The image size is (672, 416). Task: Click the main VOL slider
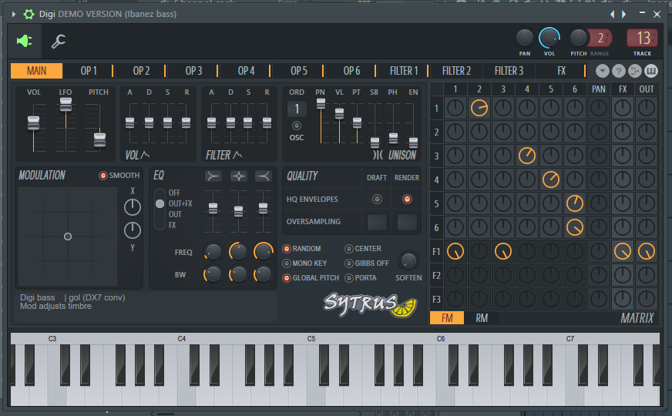[x=33, y=122]
